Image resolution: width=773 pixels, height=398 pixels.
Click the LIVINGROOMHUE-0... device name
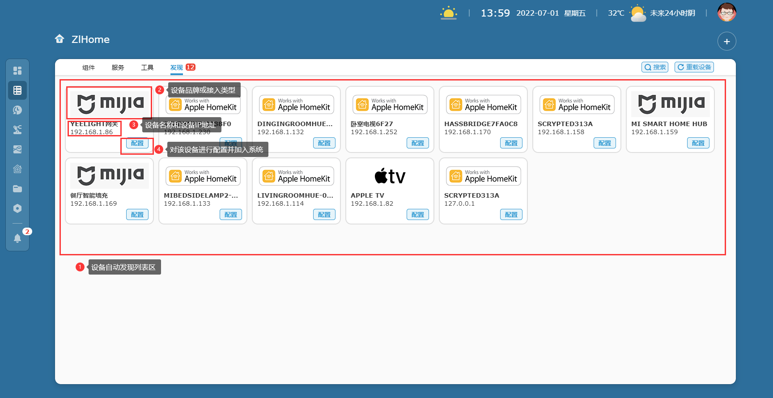[295, 195]
